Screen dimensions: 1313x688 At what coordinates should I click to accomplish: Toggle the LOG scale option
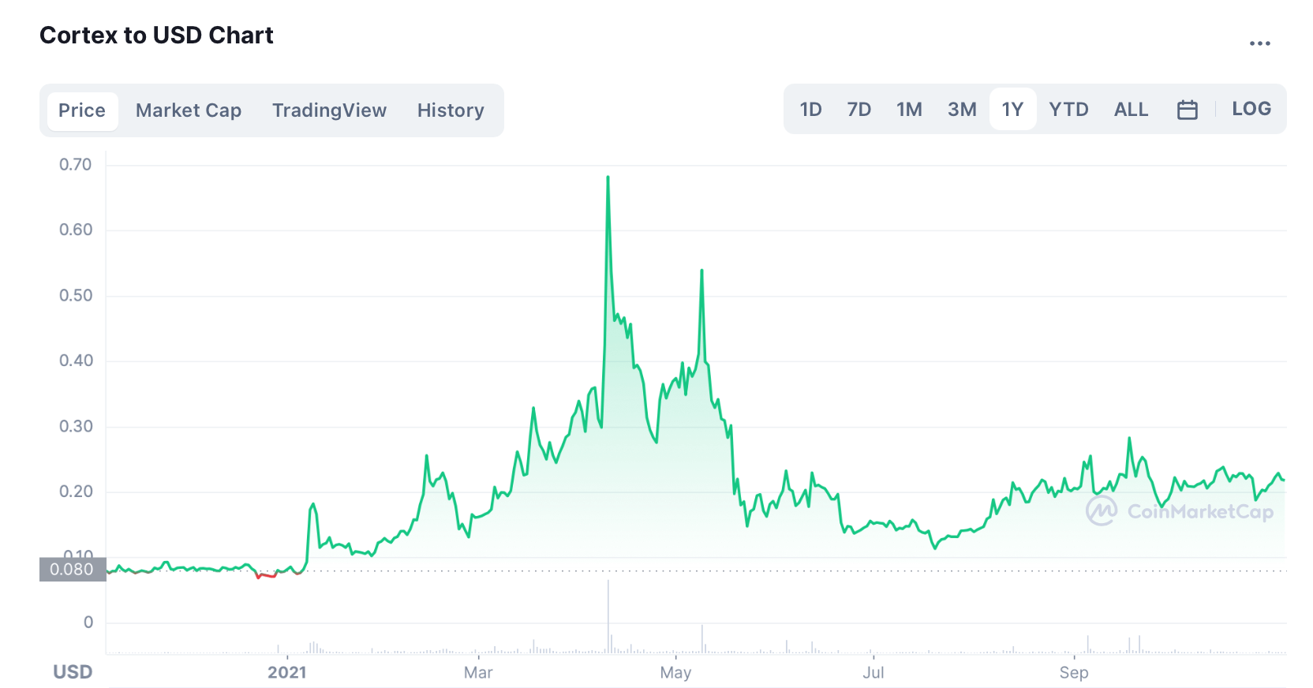pos(1251,109)
